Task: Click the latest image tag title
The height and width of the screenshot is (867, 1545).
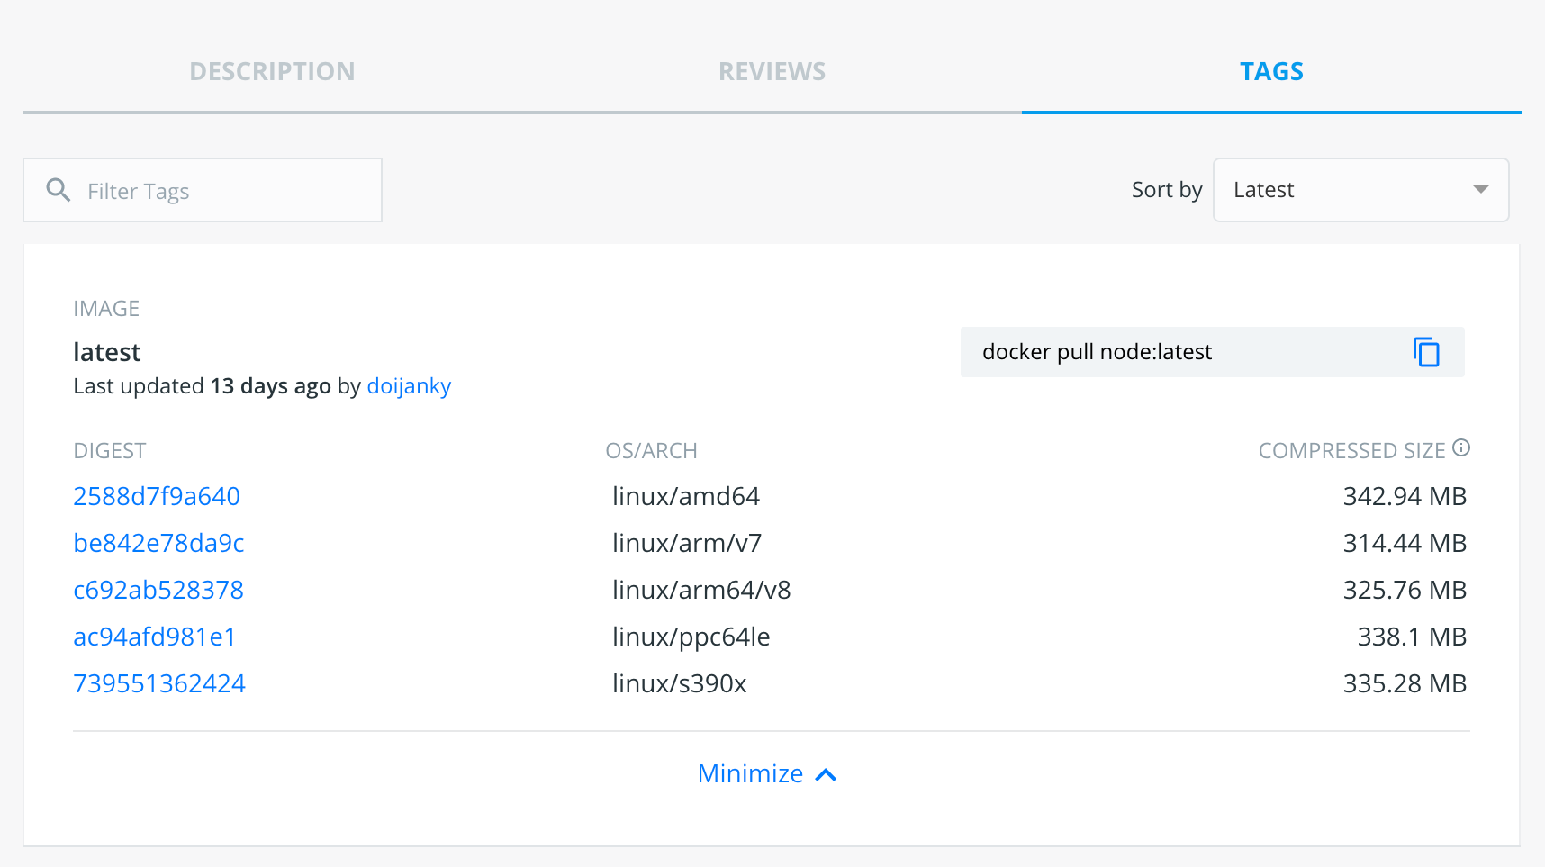Action: click(107, 352)
